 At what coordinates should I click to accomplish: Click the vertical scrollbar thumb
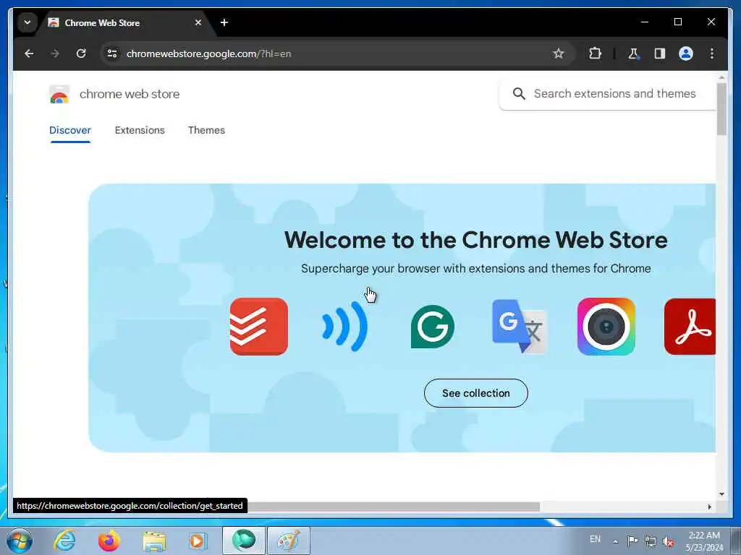[x=721, y=109]
